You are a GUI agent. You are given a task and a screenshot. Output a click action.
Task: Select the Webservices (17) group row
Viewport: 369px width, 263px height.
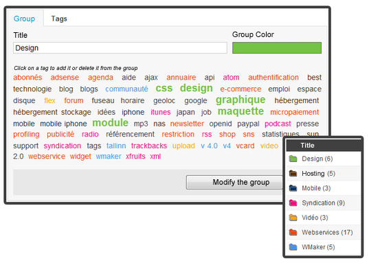324,232
